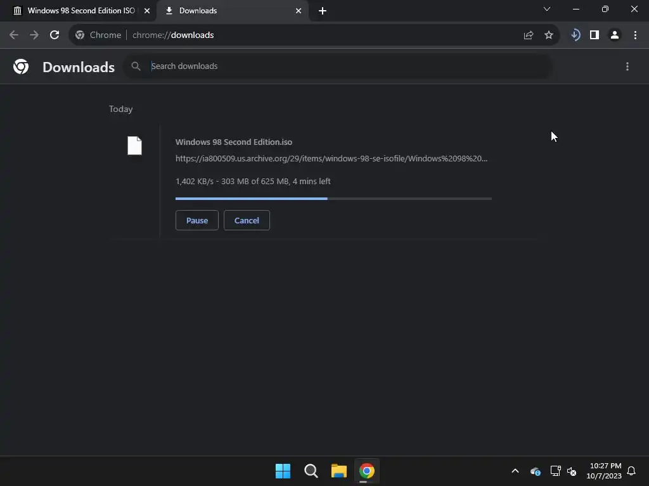
Task: Go forward using the browser forward arrow
Action: coord(34,35)
